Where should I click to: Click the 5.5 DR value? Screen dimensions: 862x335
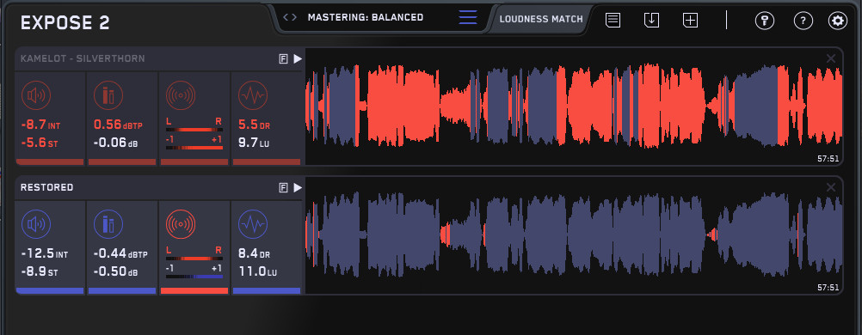(x=254, y=125)
